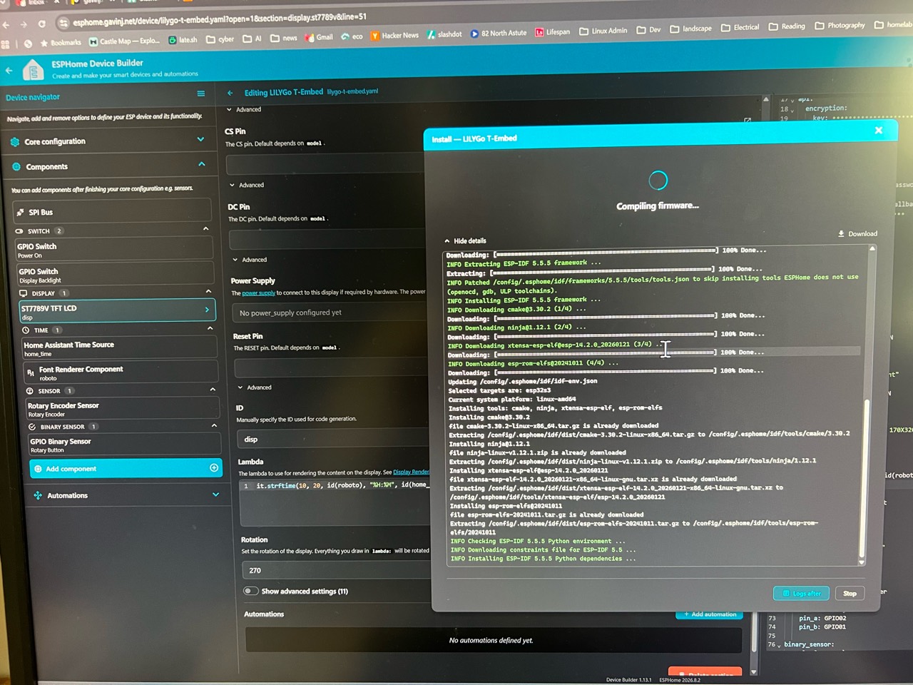The image size is (913, 685).
Task: Expand the Automations section
Action: (x=215, y=494)
